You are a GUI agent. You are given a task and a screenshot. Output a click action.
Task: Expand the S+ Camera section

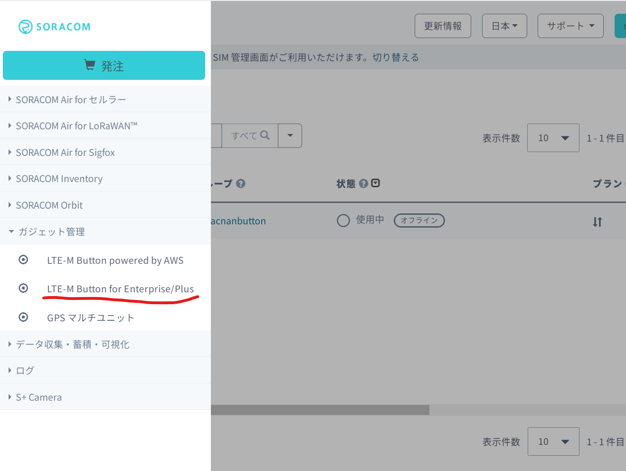105,397
